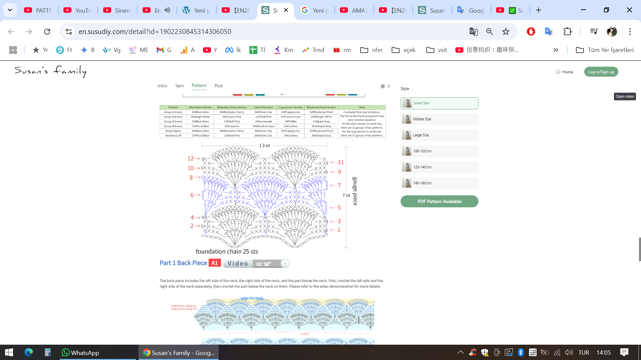Viewport: 641px width, 360px height.
Task: Open media control icon in toolbar
Action: [x=594, y=32]
